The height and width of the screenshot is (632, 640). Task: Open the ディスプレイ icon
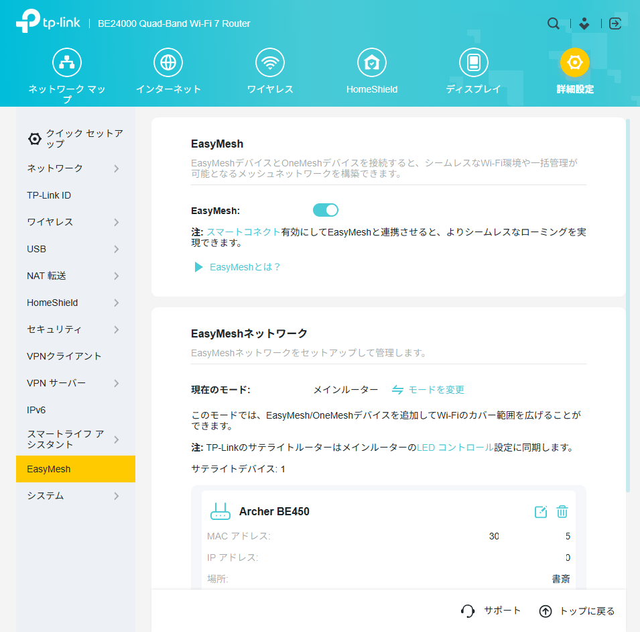(x=474, y=62)
